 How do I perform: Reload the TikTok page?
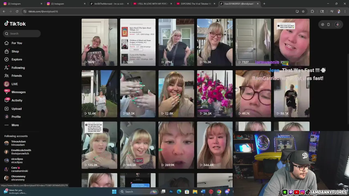17,11
